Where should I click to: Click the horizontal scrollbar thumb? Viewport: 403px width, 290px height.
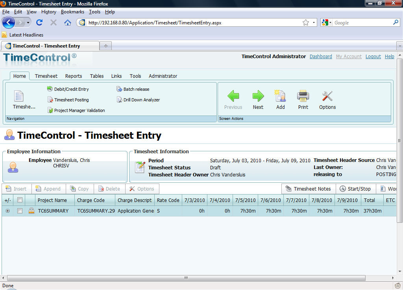186,278
